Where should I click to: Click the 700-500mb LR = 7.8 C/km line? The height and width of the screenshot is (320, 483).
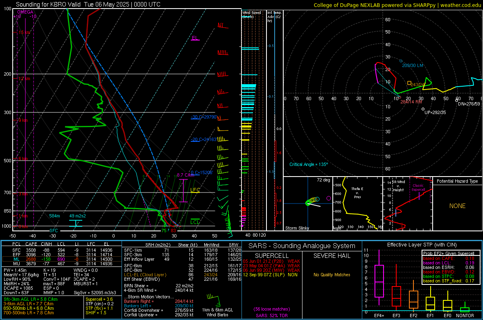[x=29, y=313]
